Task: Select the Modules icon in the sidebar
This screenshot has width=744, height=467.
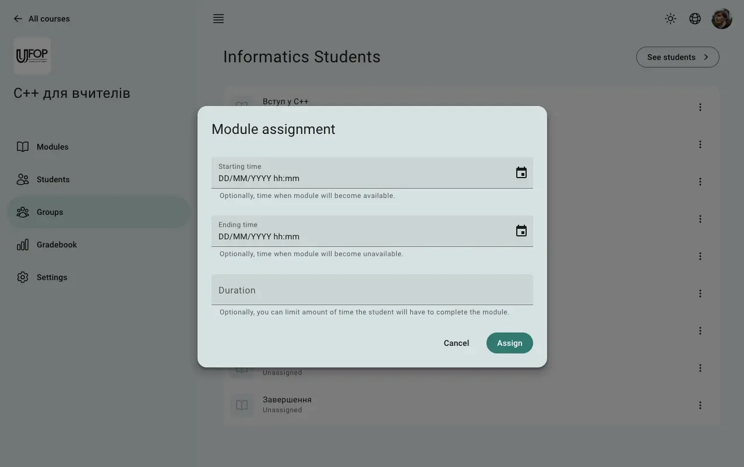Action: tap(23, 146)
